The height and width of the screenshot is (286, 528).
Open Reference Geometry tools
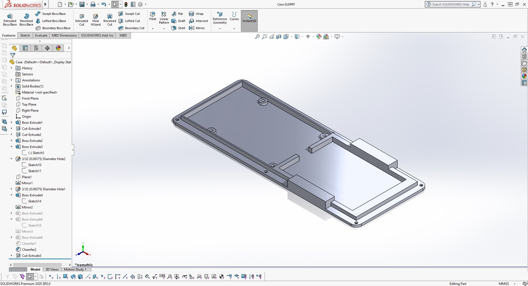(x=220, y=18)
